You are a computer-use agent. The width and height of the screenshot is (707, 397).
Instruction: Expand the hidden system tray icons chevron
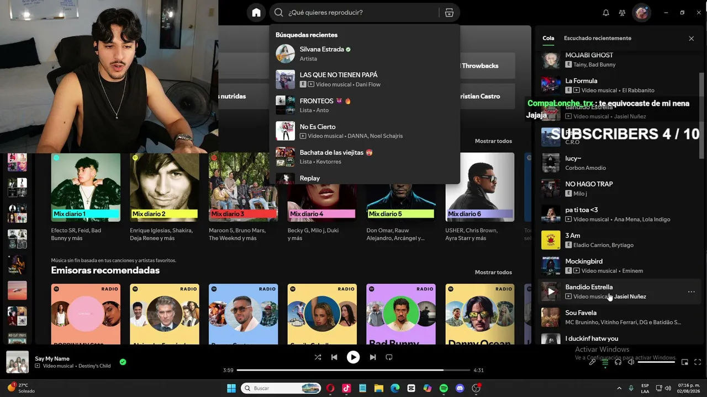619,388
